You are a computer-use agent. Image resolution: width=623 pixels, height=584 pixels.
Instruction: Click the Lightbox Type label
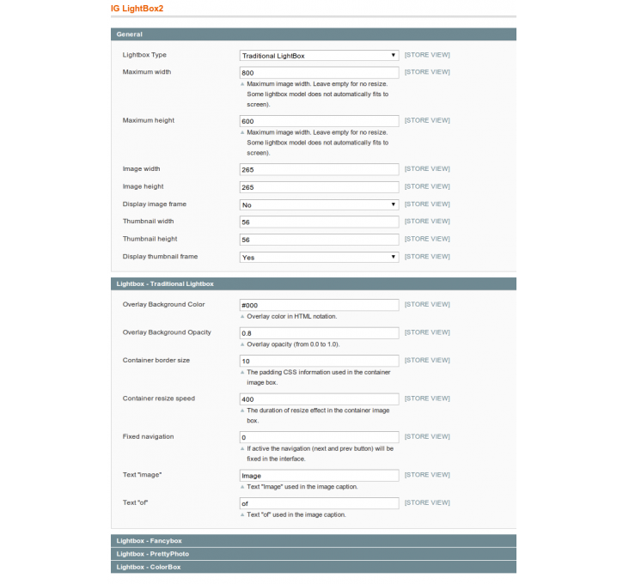(144, 55)
